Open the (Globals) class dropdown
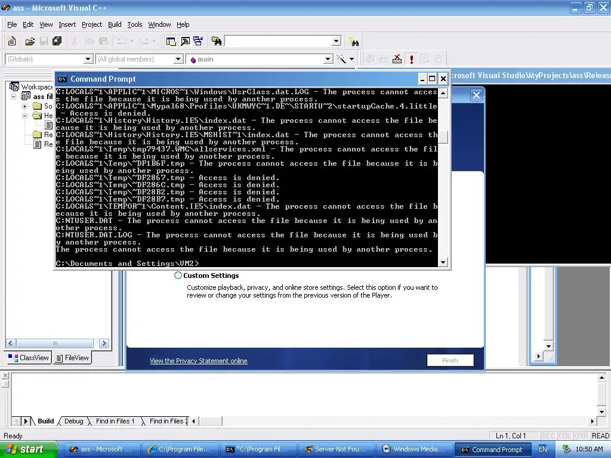 88,59
